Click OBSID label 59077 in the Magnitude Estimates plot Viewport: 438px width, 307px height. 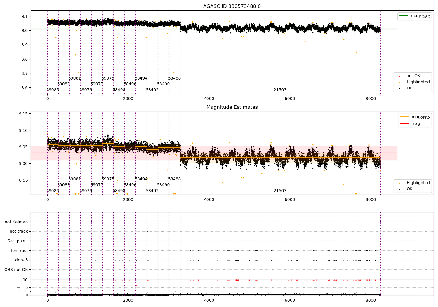pos(97,185)
